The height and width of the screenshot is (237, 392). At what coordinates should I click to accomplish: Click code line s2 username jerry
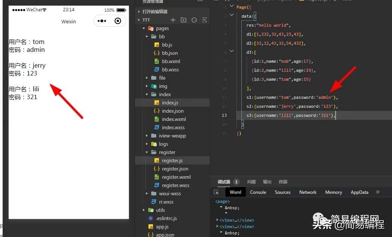pyautogui.click(x=292, y=106)
